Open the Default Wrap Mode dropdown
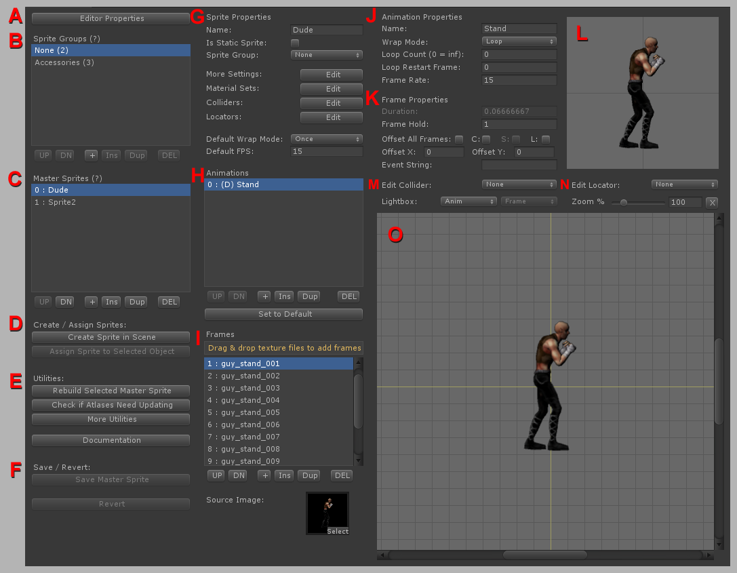The width and height of the screenshot is (737, 573). coord(326,138)
